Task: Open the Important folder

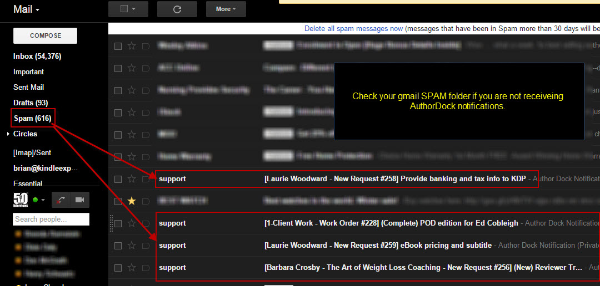Action: click(29, 72)
